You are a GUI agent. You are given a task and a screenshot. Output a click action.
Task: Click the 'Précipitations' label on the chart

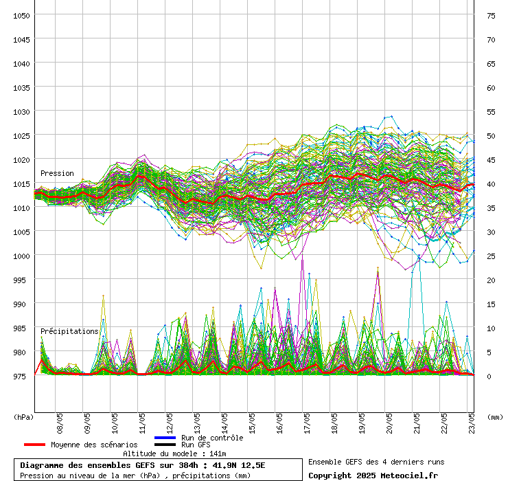69,331
